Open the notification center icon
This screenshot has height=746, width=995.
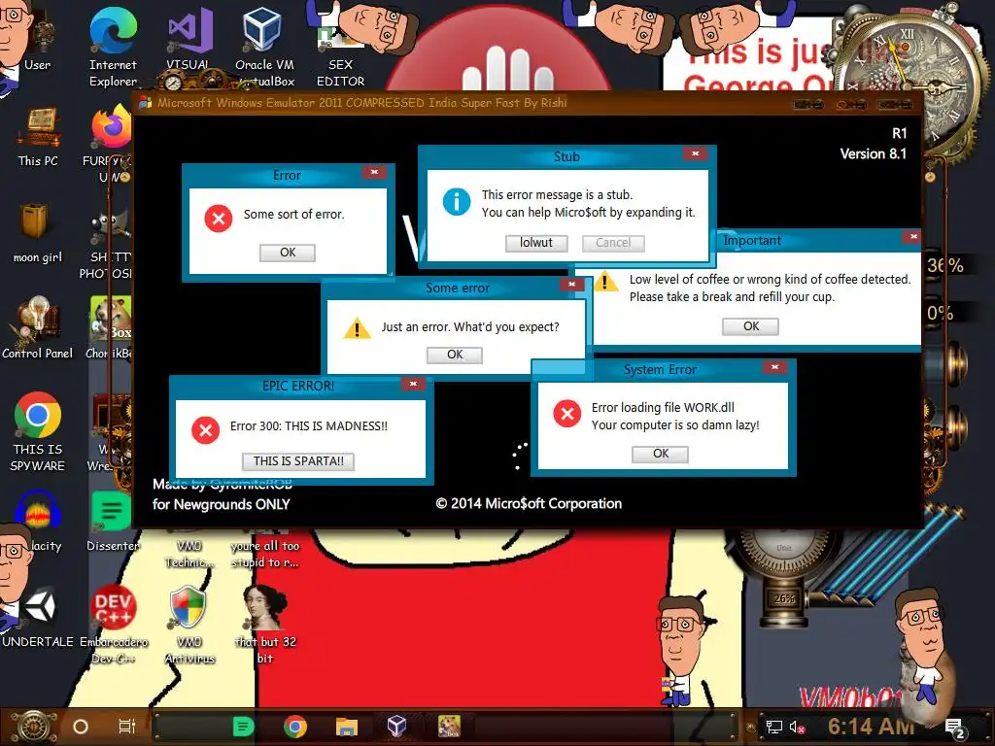point(955,729)
